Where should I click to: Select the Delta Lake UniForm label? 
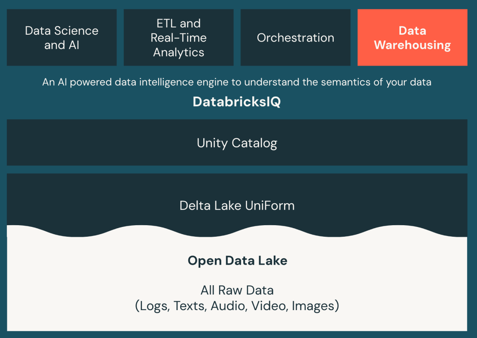[237, 205]
